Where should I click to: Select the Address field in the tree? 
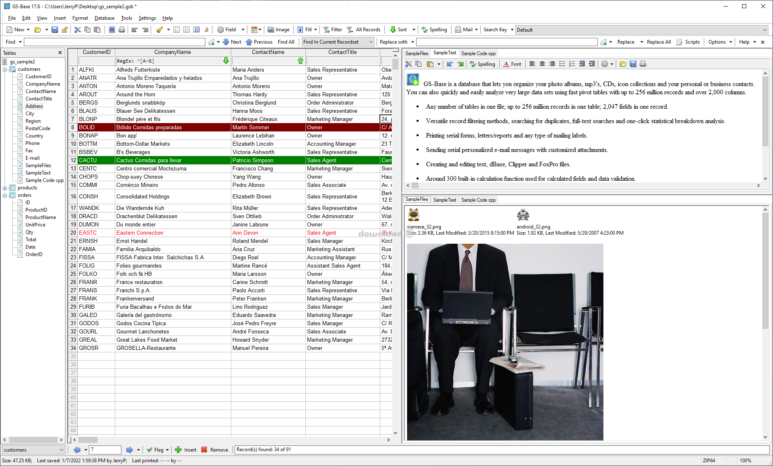(34, 106)
